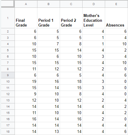Click Final Grade 19 in row 10
Screen dimensions: 128x135
point(26,81)
